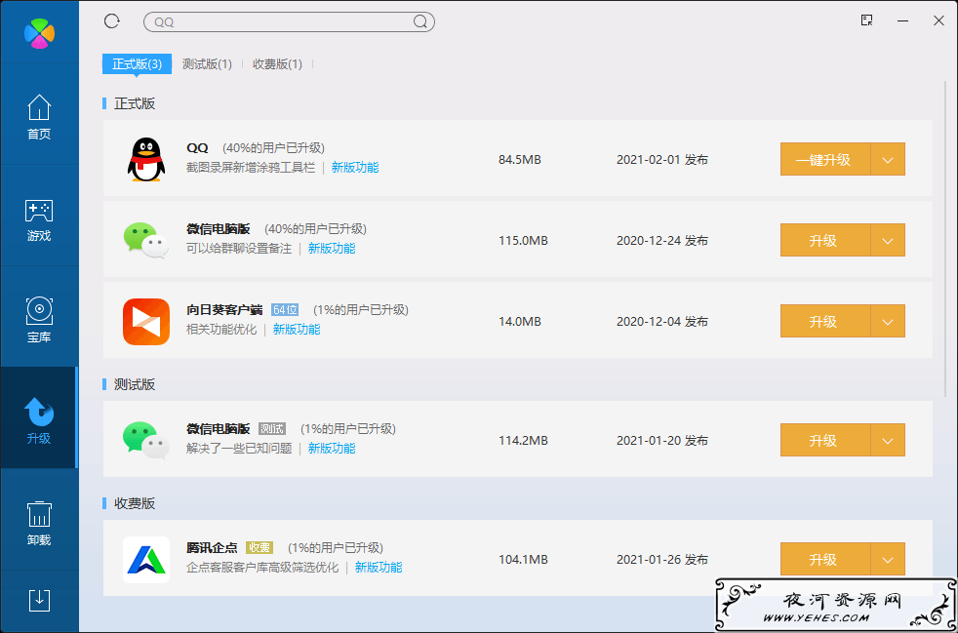
Task: Switch to the 正式版(3) tab
Action: [137, 64]
